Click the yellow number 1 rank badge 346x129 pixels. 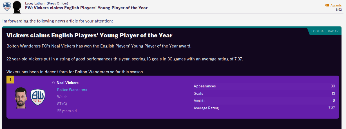pyautogui.click(x=10, y=80)
